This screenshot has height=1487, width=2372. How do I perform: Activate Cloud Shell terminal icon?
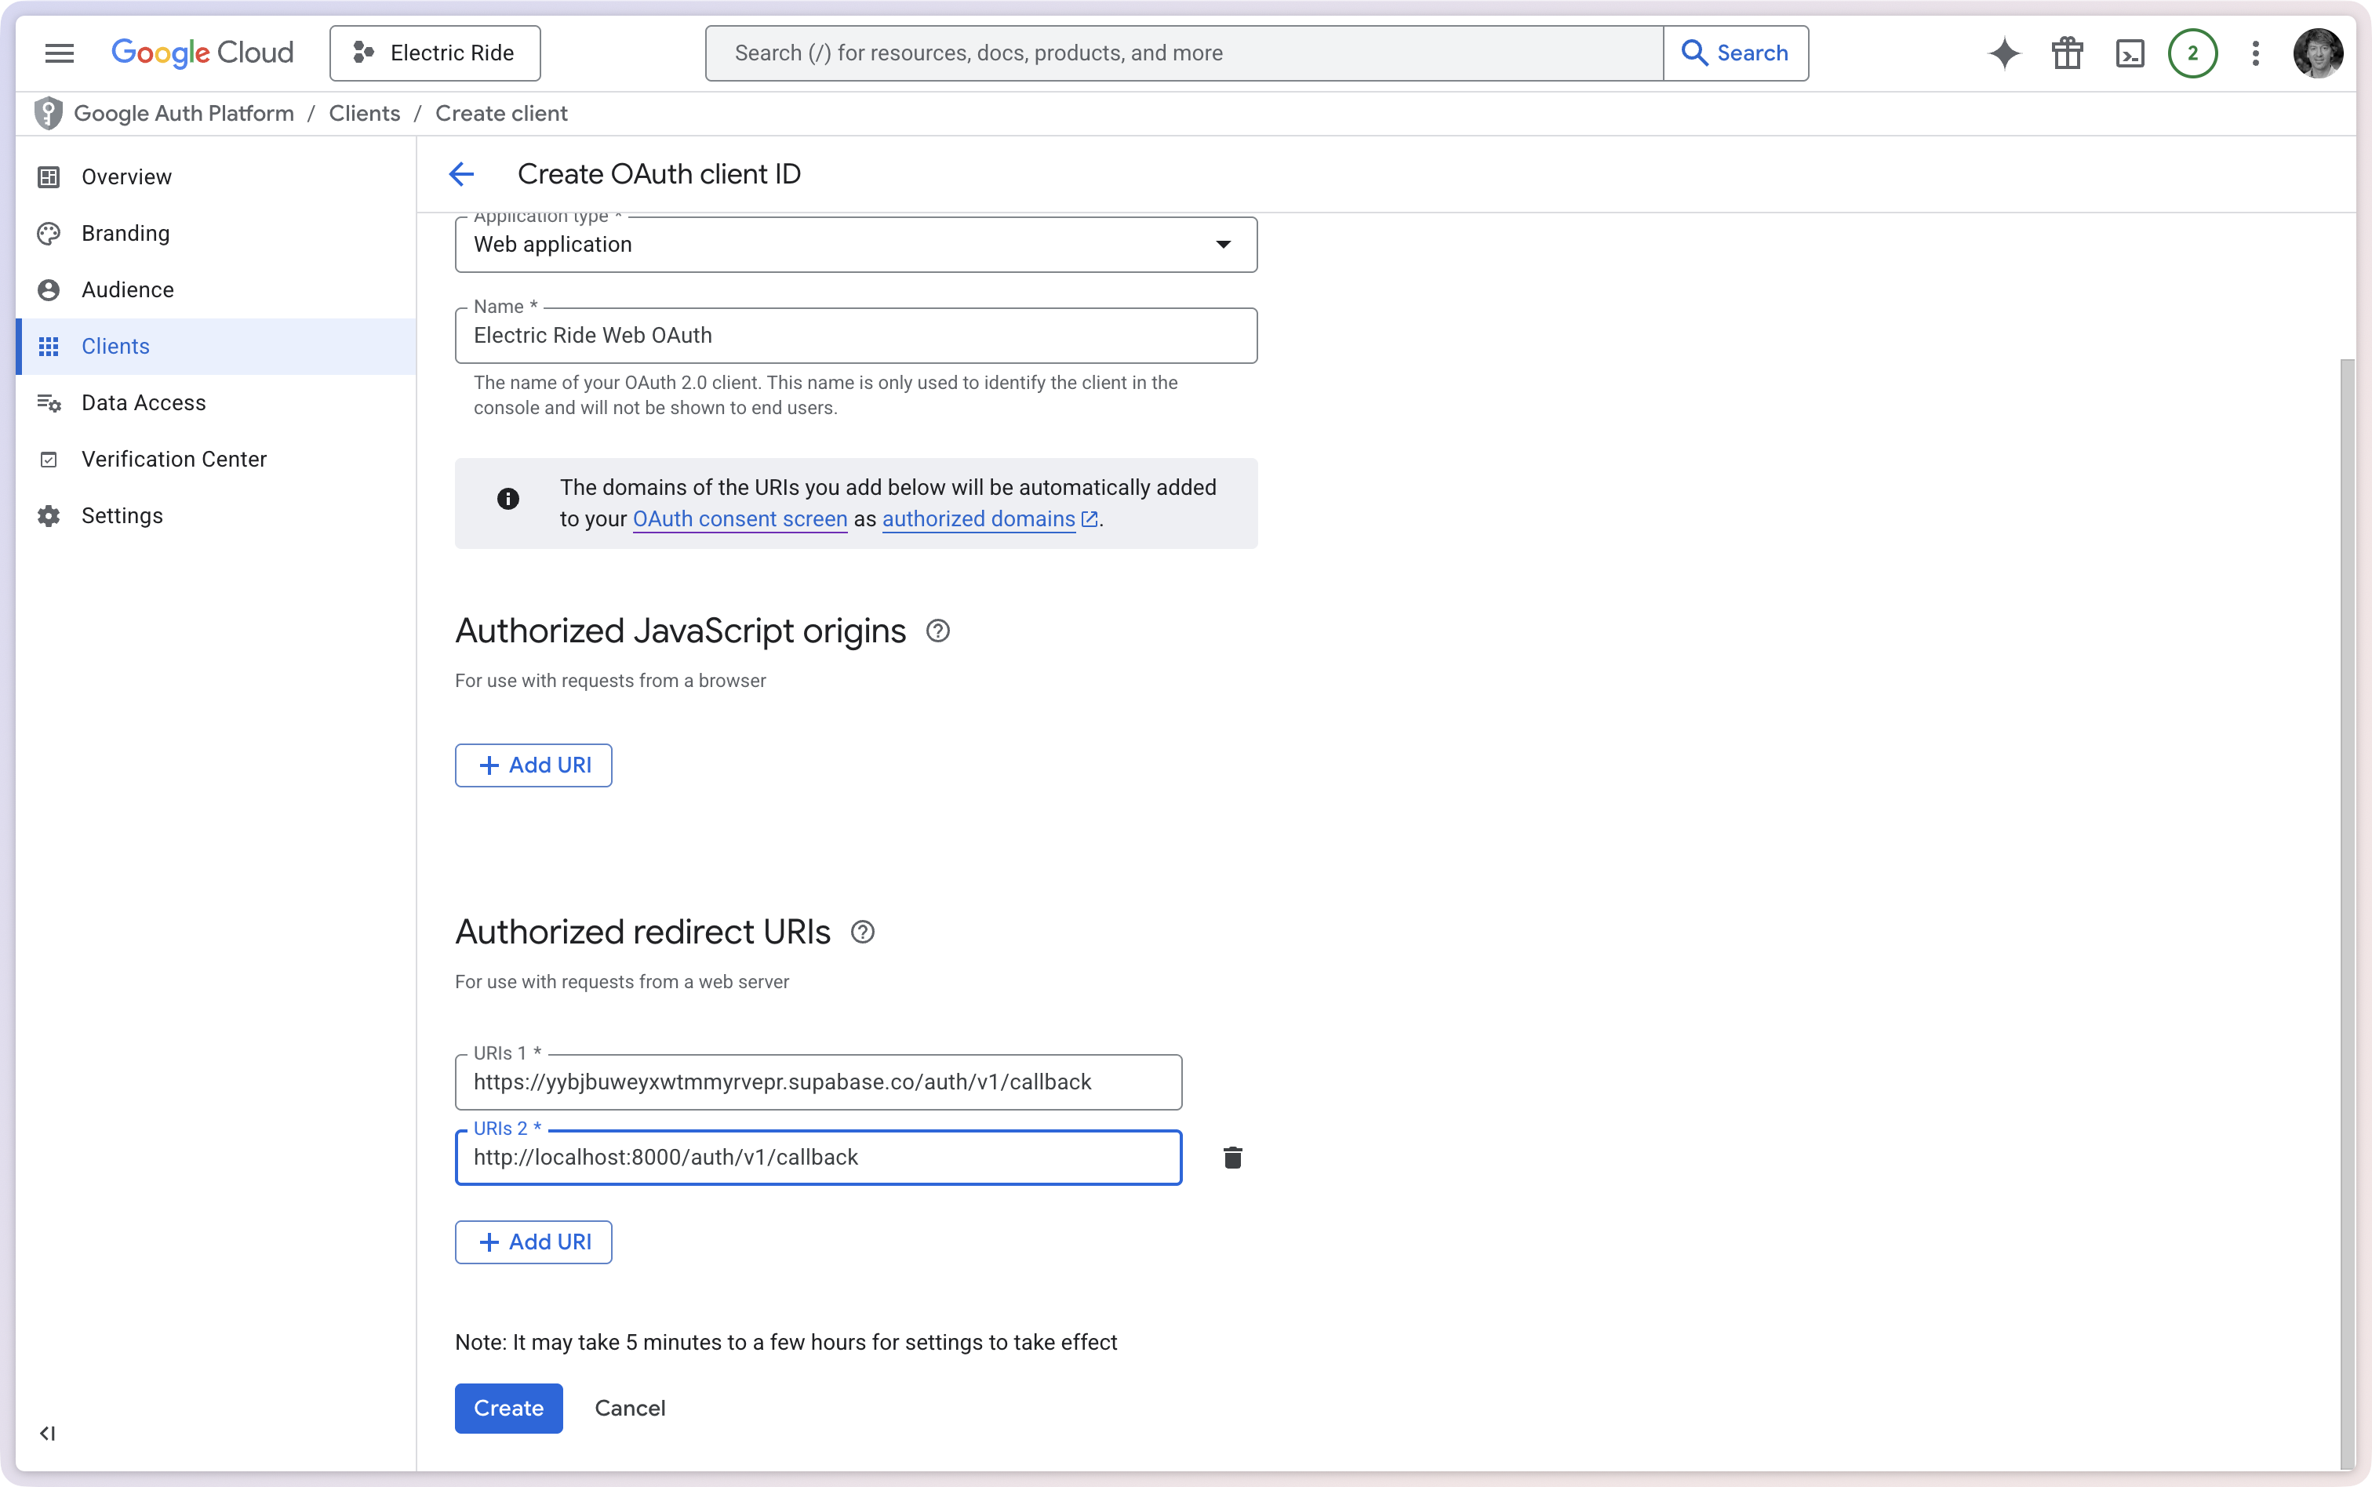click(2130, 53)
